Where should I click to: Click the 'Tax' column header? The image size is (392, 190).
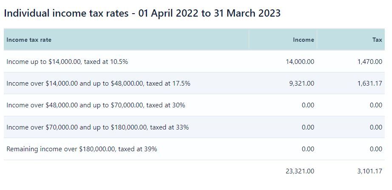(377, 40)
